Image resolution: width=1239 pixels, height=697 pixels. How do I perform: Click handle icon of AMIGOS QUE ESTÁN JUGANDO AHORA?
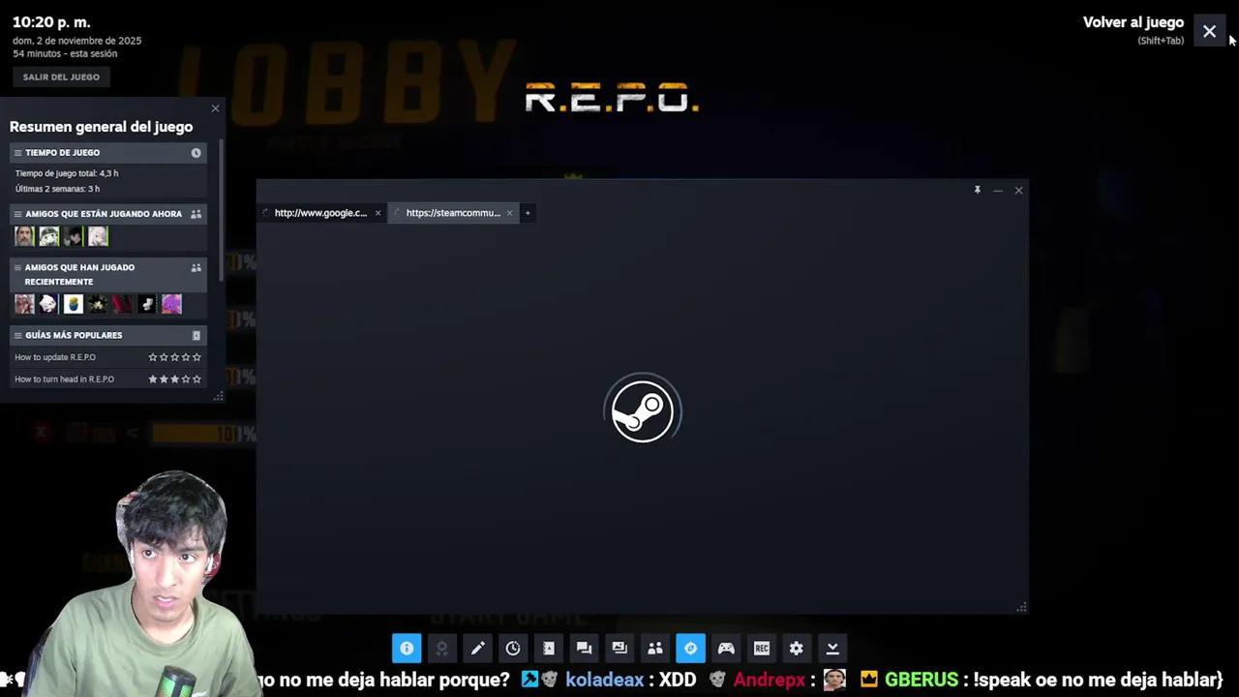click(17, 214)
